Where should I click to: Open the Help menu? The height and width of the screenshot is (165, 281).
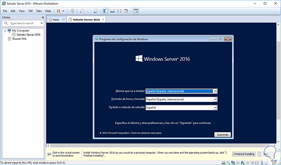48,11
